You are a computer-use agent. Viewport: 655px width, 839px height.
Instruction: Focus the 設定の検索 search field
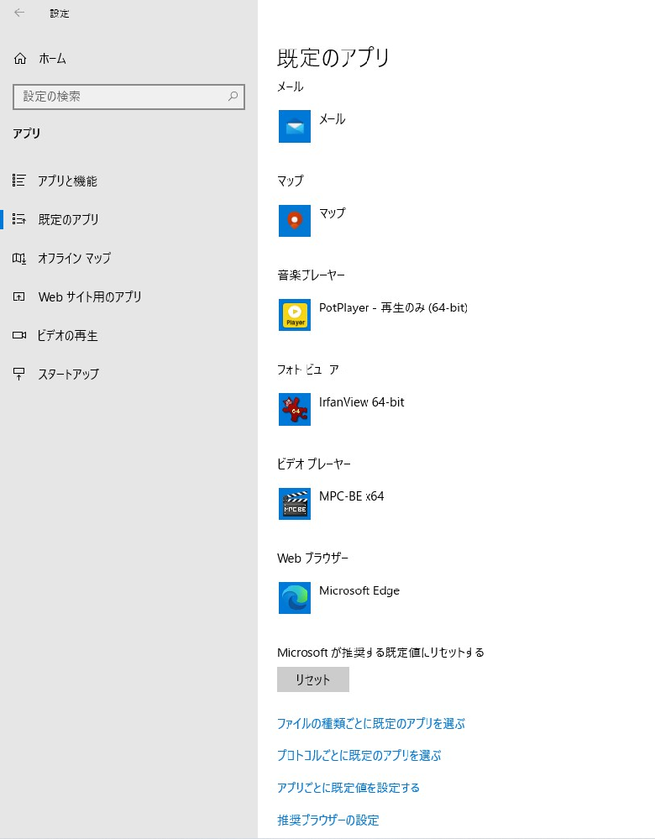128,97
